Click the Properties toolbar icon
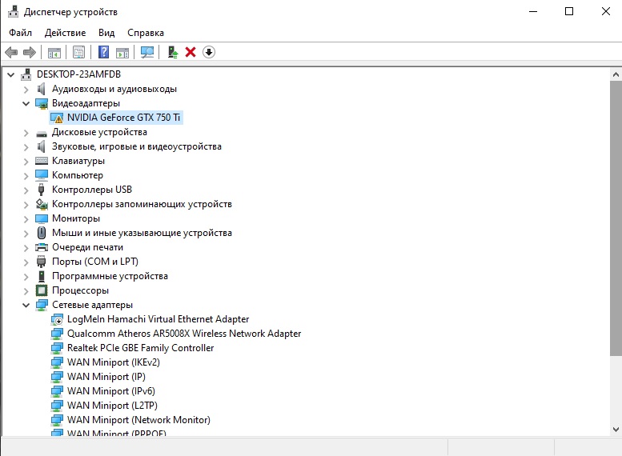Screen dimensions: 622x456 point(78,52)
